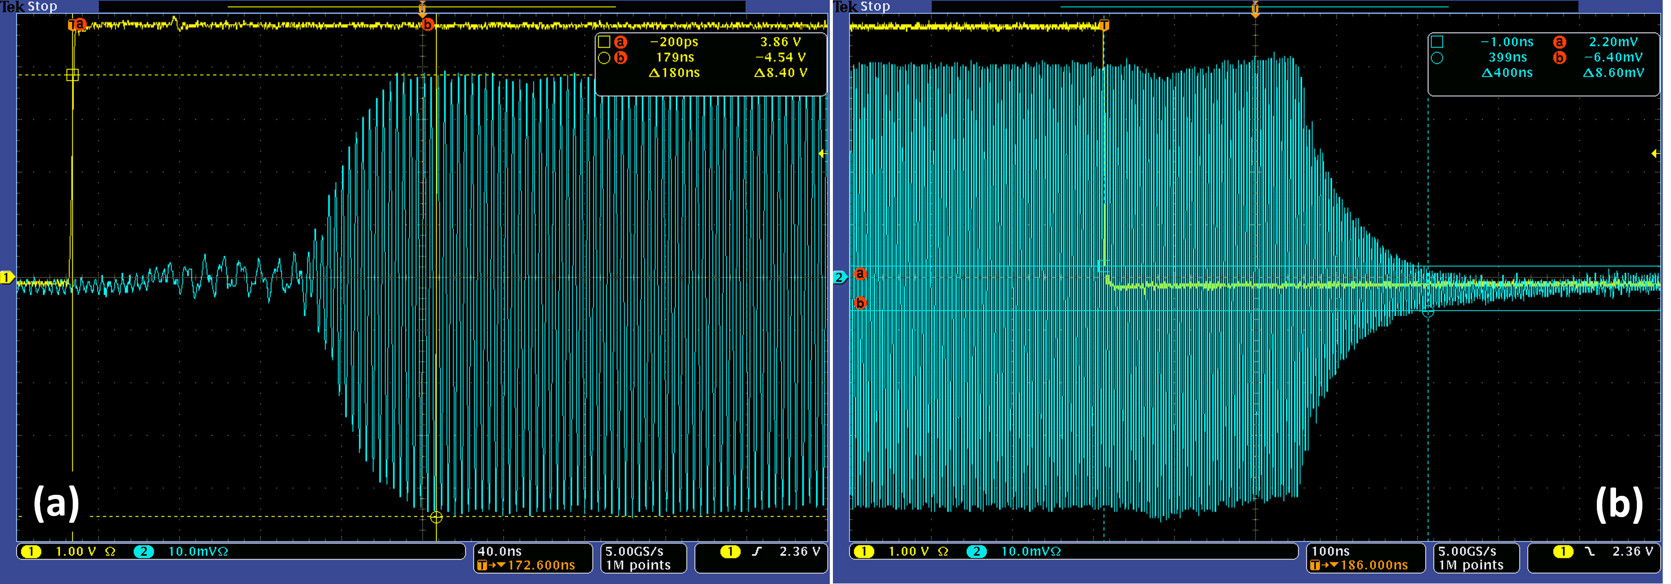Click the yellow trigger level arrow at right edge of panel (a)
Viewport: 1671px width, 584px height.
point(822,154)
